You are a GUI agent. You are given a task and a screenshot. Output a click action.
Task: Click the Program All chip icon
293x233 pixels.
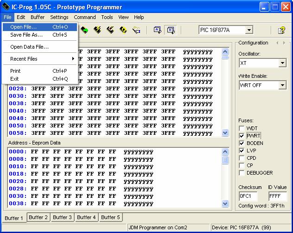click(x=97, y=30)
